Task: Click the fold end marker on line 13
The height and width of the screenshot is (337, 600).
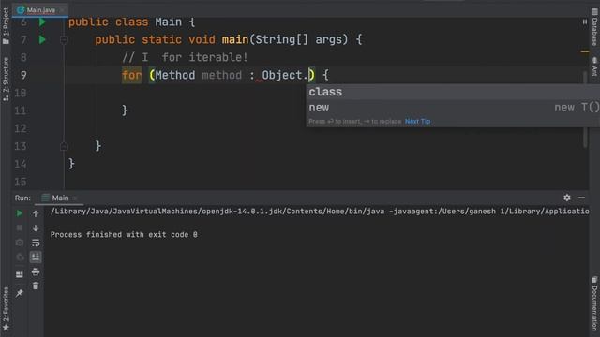Action: (64, 146)
